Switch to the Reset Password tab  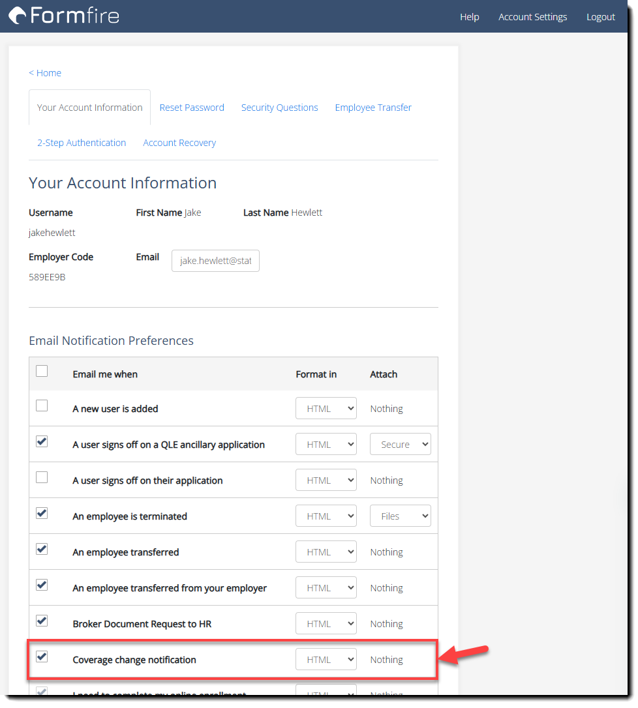tap(192, 107)
